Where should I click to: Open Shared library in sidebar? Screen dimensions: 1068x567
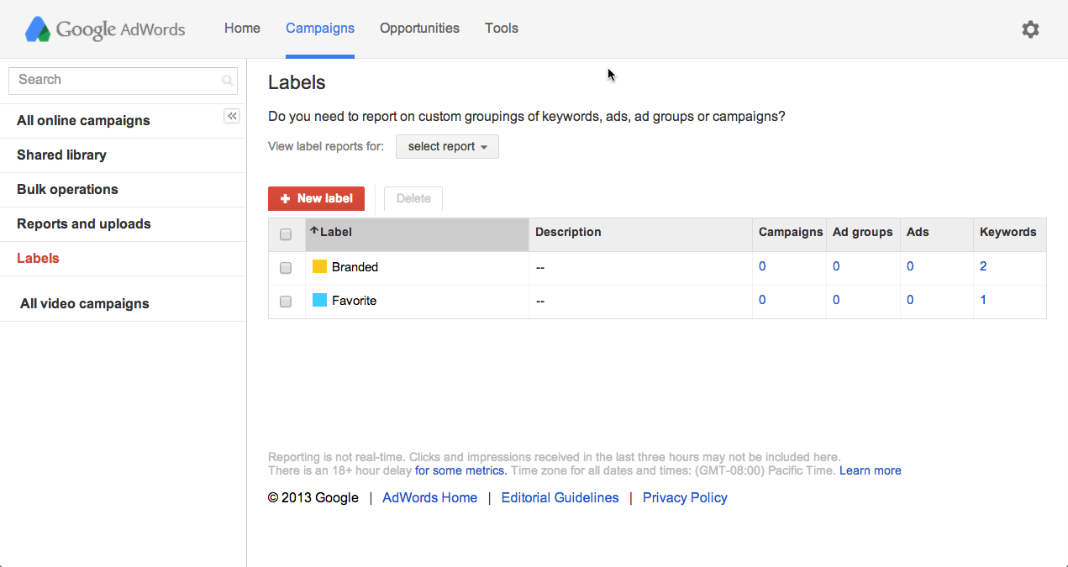pos(61,155)
